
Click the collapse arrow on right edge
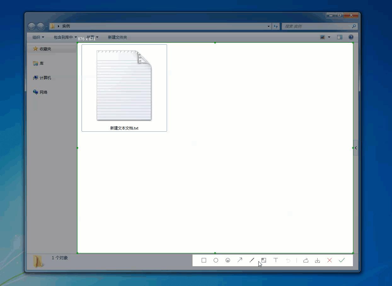[x=356, y=148]
